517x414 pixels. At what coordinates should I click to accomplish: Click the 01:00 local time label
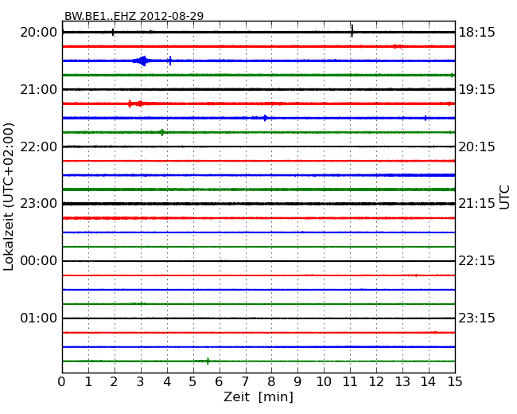pyautogui.click(x=39, y=318)
